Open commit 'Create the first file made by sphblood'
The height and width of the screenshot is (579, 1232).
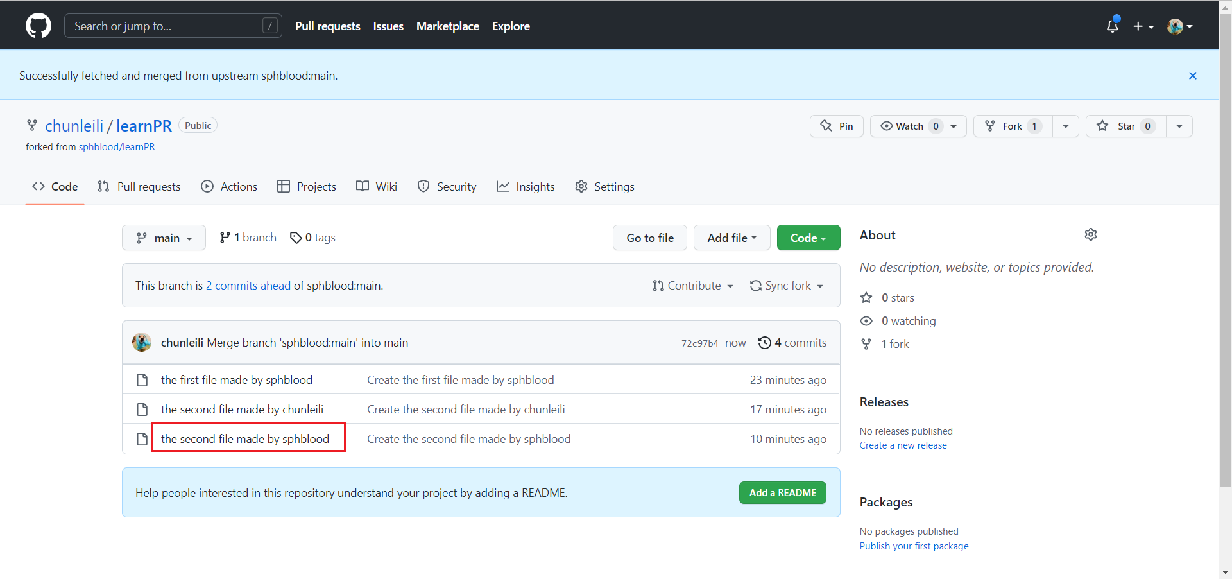click(x=461, y=380)
